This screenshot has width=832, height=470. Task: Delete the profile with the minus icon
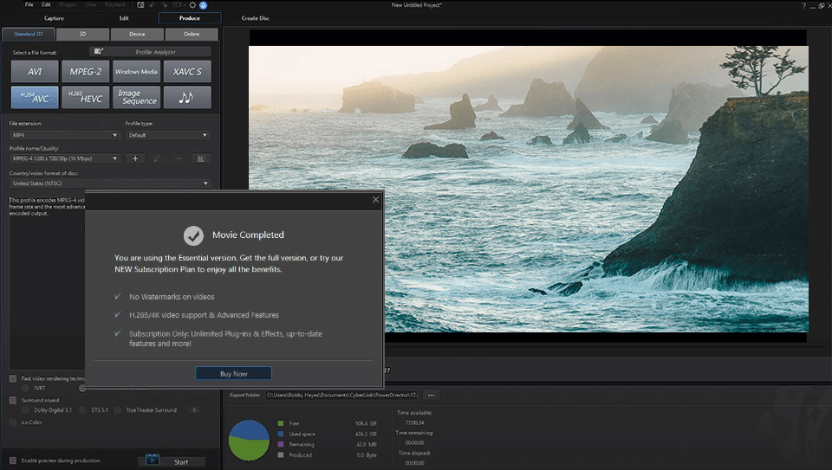(179, 158)
